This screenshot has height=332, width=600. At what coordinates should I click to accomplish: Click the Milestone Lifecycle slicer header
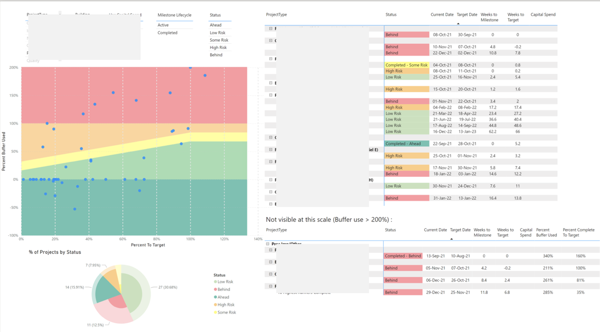175,15
